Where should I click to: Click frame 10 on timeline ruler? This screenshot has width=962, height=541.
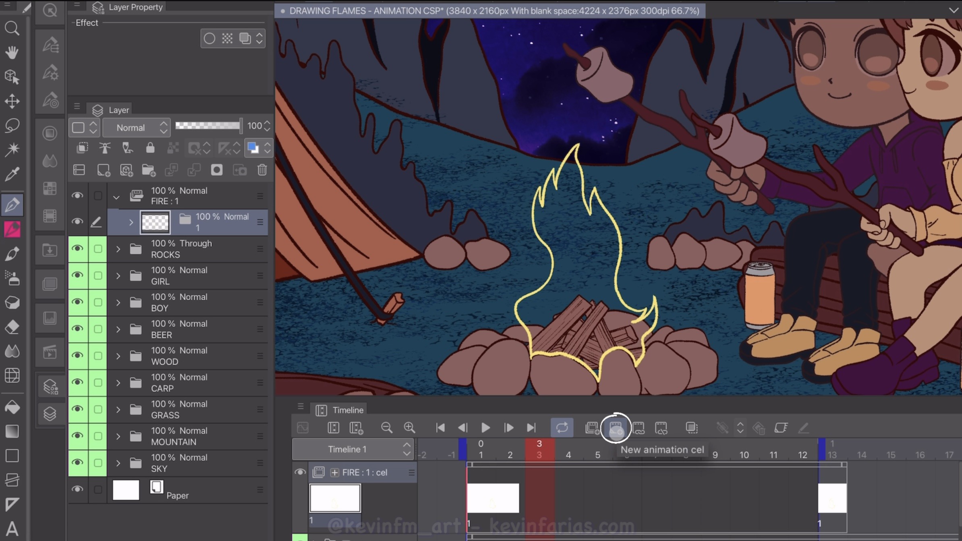tap(744, 455)
